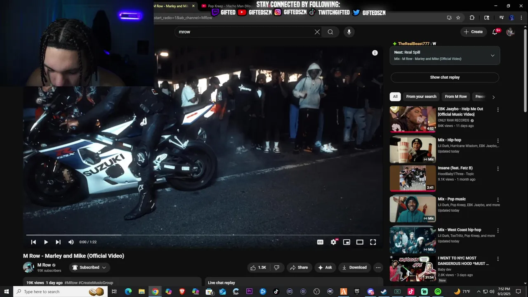The height and width of the screenshot is (297, 528).
Task: Open options for I WENT TO NYC video
Action: pos(498,259)
